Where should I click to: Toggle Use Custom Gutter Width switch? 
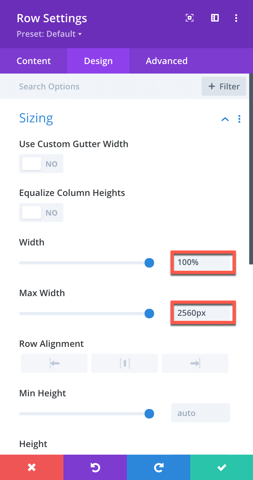click(x=41, y=164)
